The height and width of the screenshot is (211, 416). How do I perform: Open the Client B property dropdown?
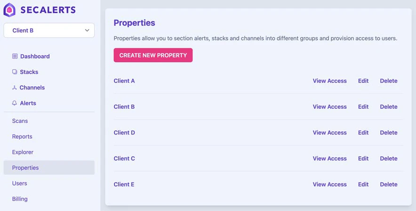[x=49, y=30]
